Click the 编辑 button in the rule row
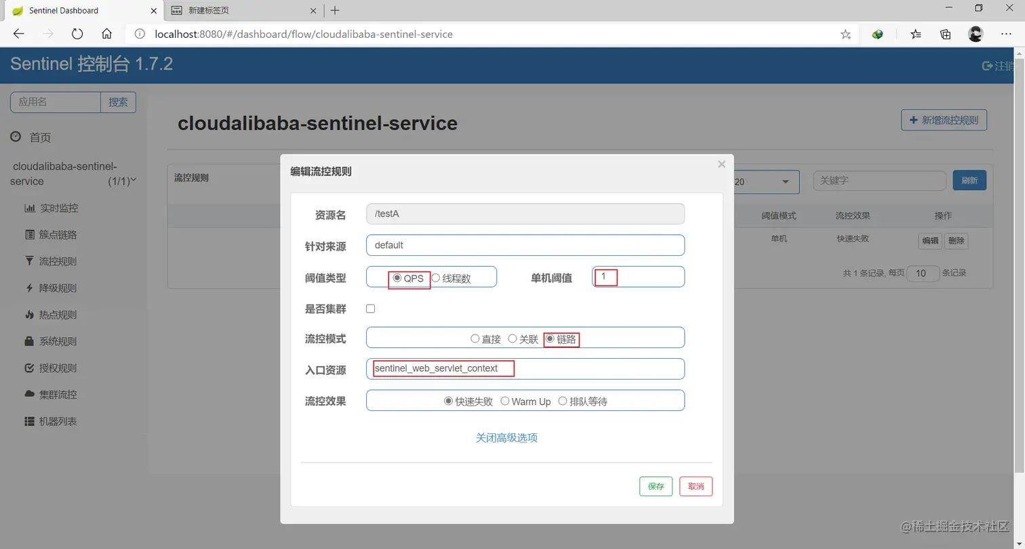Screen dimensions: 1025x549 pos(929,240)
